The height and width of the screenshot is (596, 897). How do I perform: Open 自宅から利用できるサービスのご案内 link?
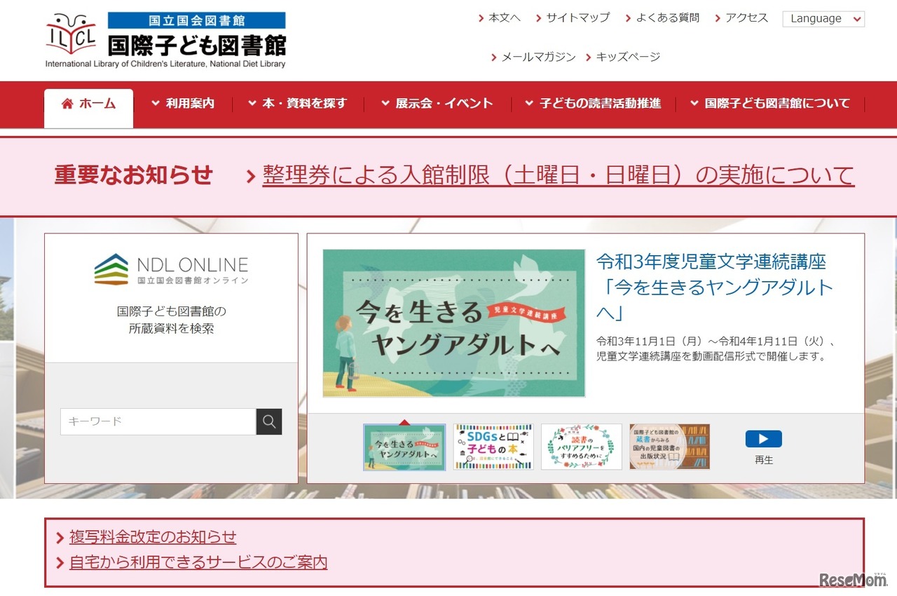click(198, 562)
